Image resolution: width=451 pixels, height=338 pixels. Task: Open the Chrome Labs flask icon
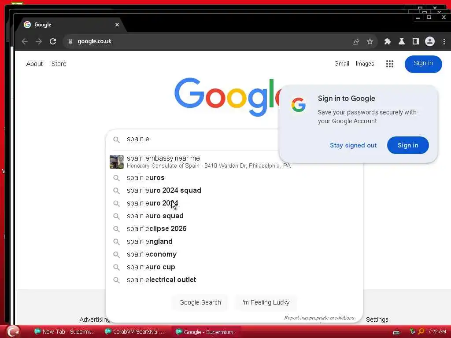click(402, 41)
